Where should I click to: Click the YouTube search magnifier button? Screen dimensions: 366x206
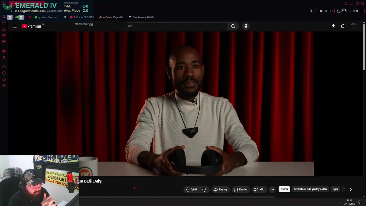click(233, 26)
